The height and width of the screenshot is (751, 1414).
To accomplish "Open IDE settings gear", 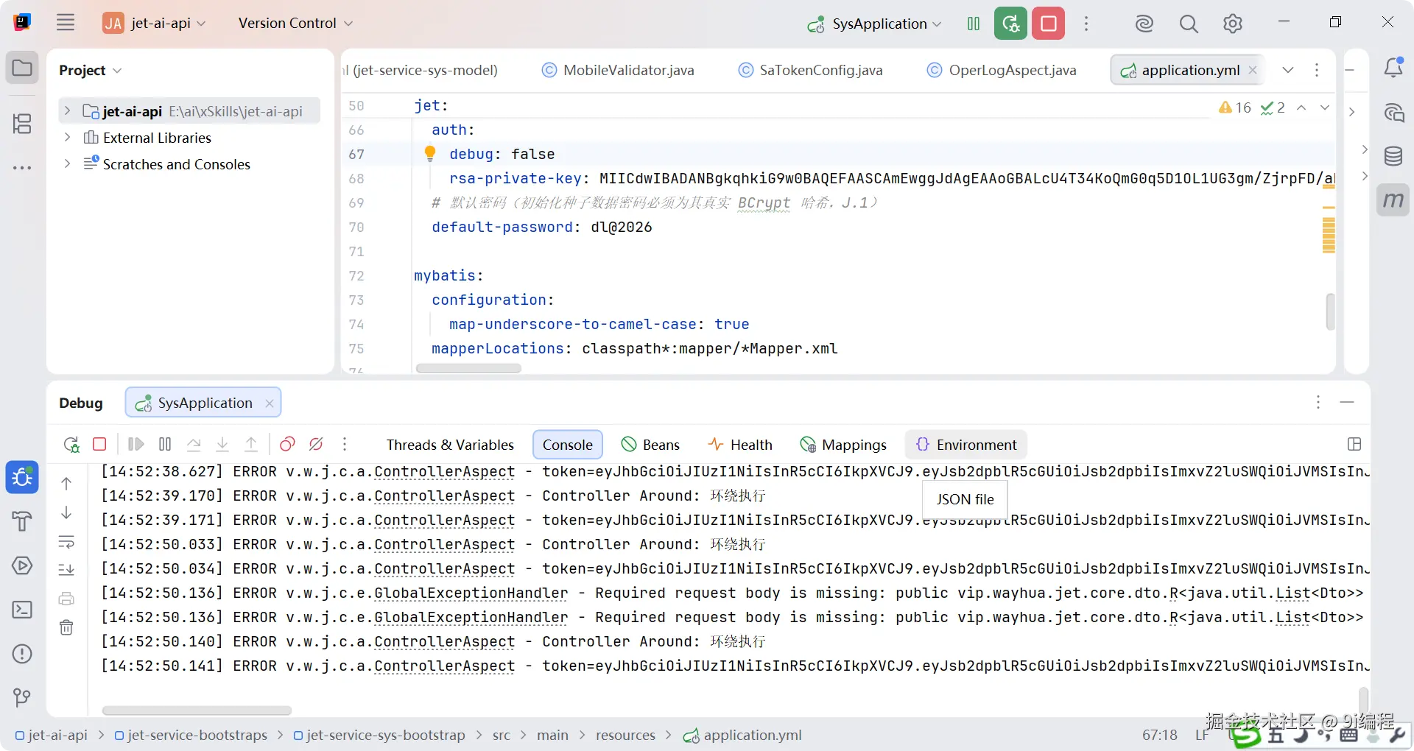I will [x=1232, y=24].
